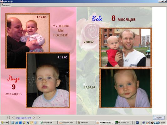Select the Просмотр tab

click(6, 5)
